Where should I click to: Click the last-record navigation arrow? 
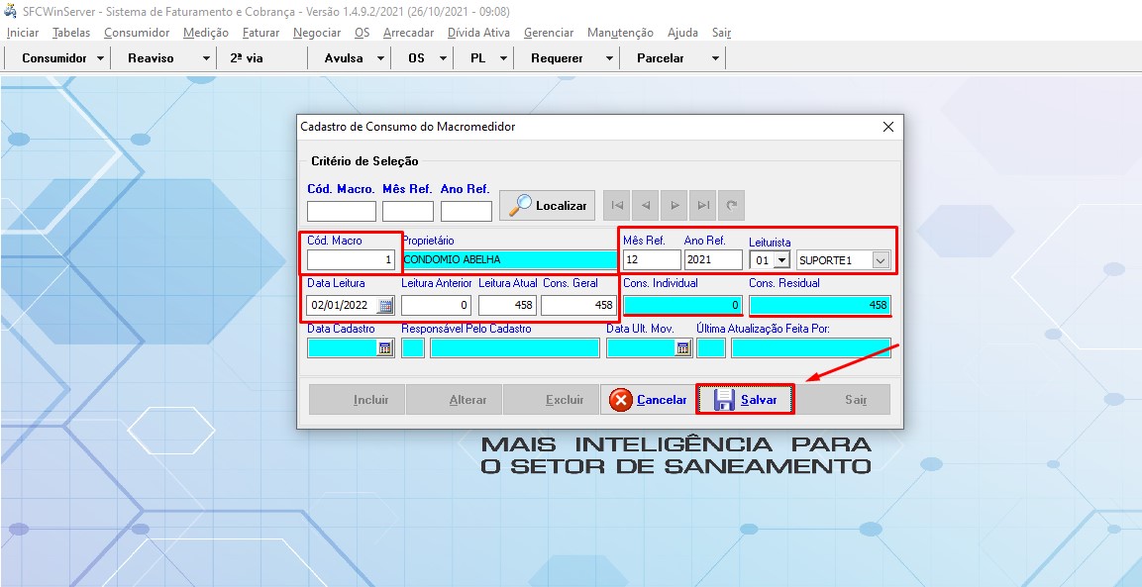[x=701, y=205]
